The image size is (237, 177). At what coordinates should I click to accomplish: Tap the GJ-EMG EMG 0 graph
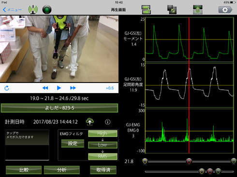(190, 131)
